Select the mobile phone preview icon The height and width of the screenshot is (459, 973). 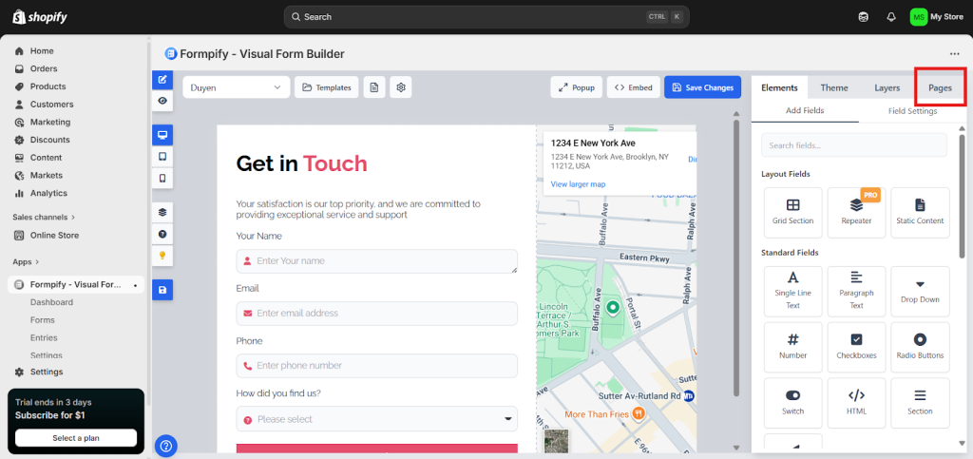pyautogui.click(x=162, y=178)
